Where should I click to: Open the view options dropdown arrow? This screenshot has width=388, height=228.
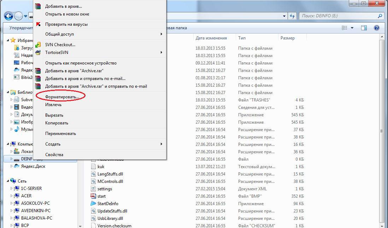pyautogui.click(x=352, y=28)
